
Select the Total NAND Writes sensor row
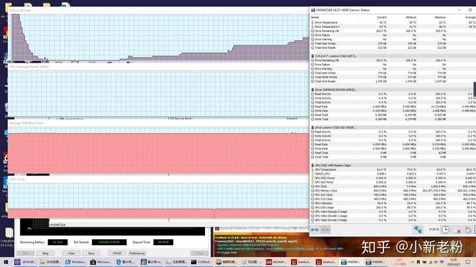(393, 77)
